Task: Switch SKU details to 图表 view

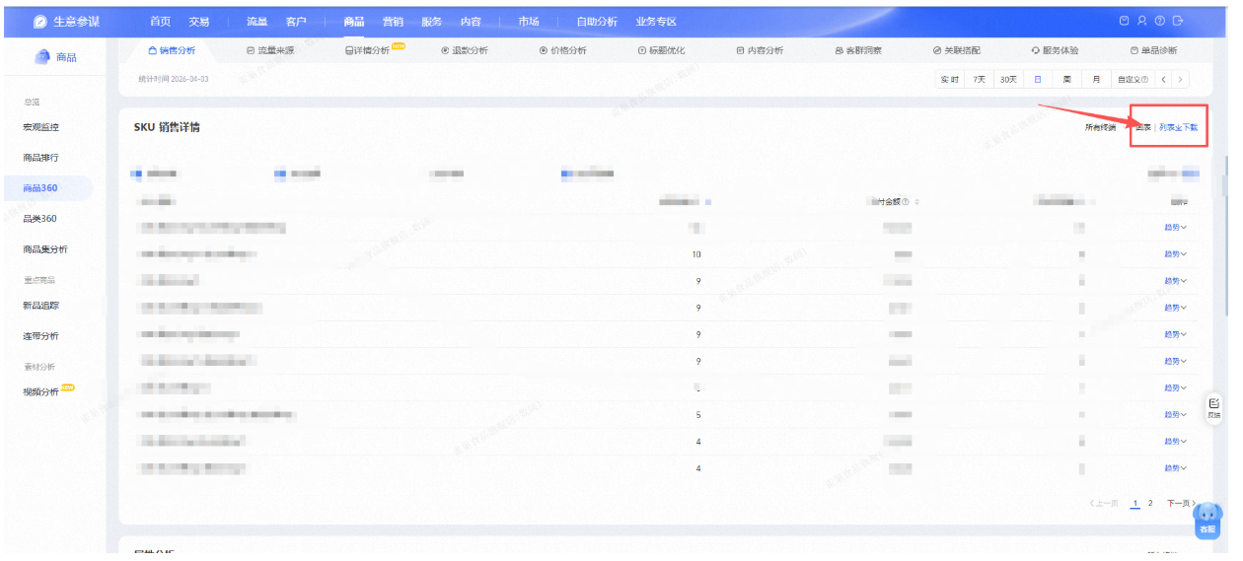Action: tap(1143, 127)
